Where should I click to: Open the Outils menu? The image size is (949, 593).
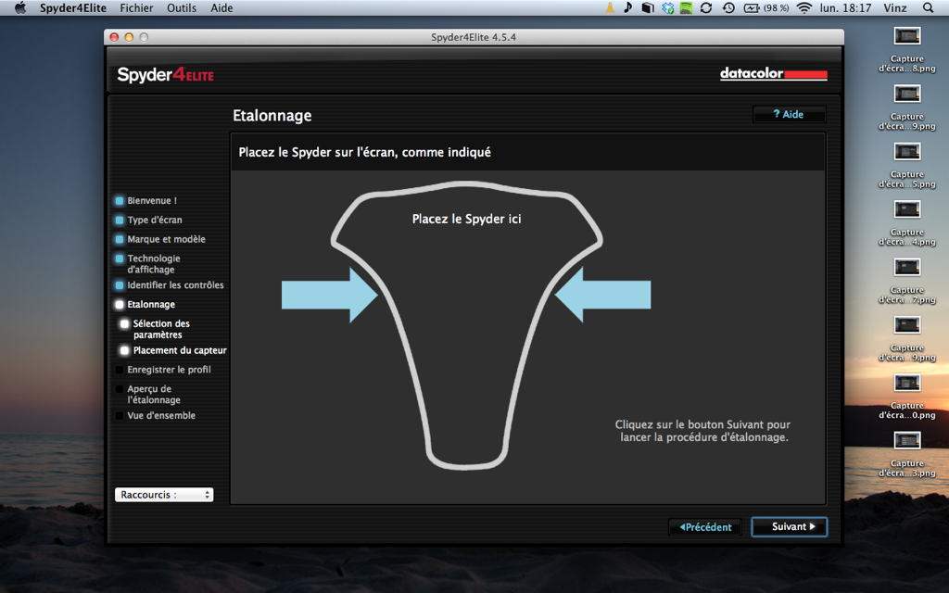[x=182, y=7]
